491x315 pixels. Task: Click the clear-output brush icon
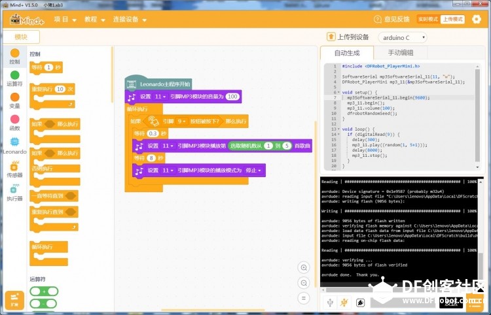point(361,303)
